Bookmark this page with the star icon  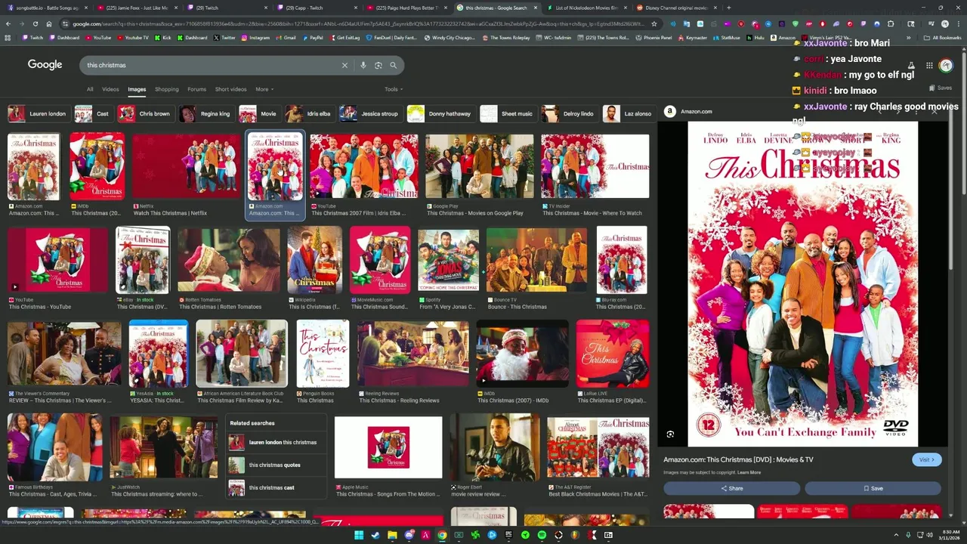click(654, 23)
